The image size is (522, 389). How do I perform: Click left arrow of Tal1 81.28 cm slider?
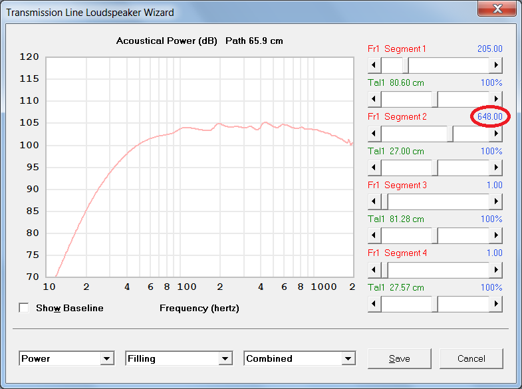374,235
